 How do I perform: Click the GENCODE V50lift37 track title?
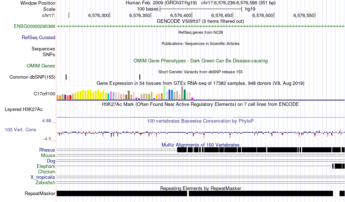[x=200, y=21]
